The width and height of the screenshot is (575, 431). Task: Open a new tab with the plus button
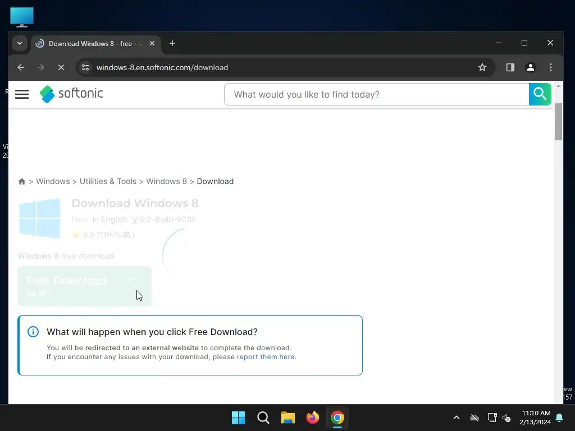tap(172, 43)
